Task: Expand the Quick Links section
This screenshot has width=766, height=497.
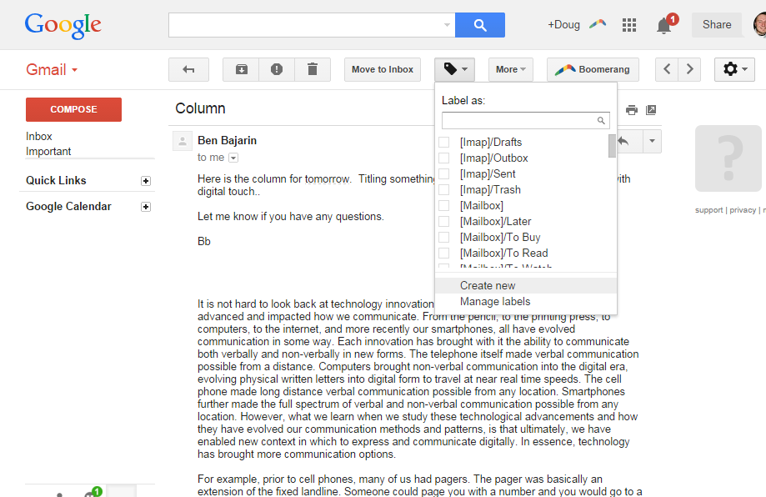Action: [146, 181]
